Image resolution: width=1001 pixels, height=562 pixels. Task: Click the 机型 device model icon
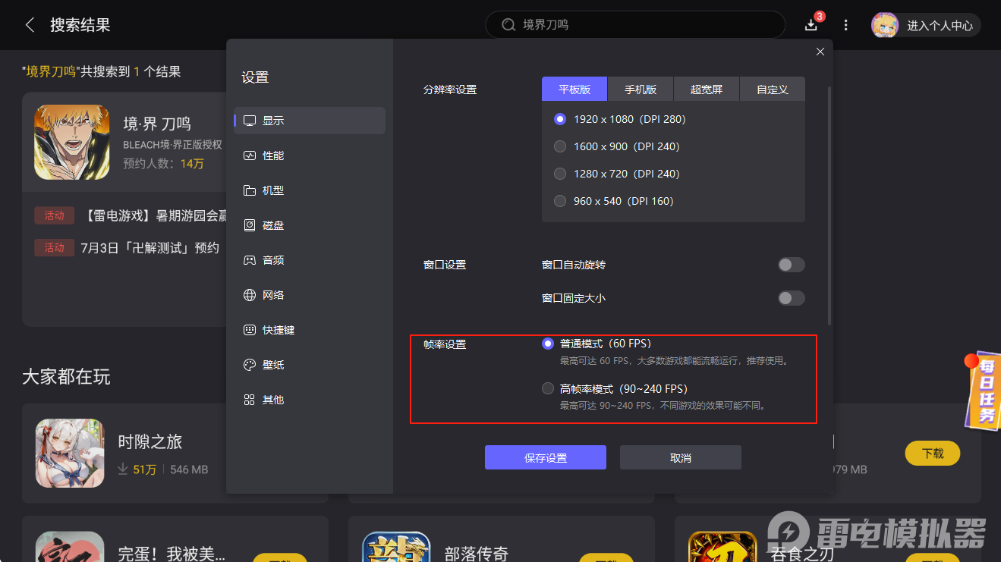point(250,190)
